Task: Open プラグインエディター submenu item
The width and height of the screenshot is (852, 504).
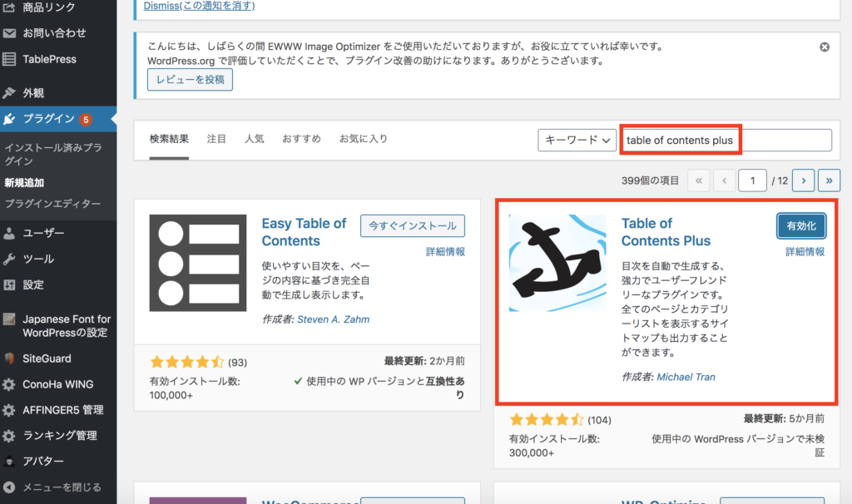Action: tap(52, 204)
